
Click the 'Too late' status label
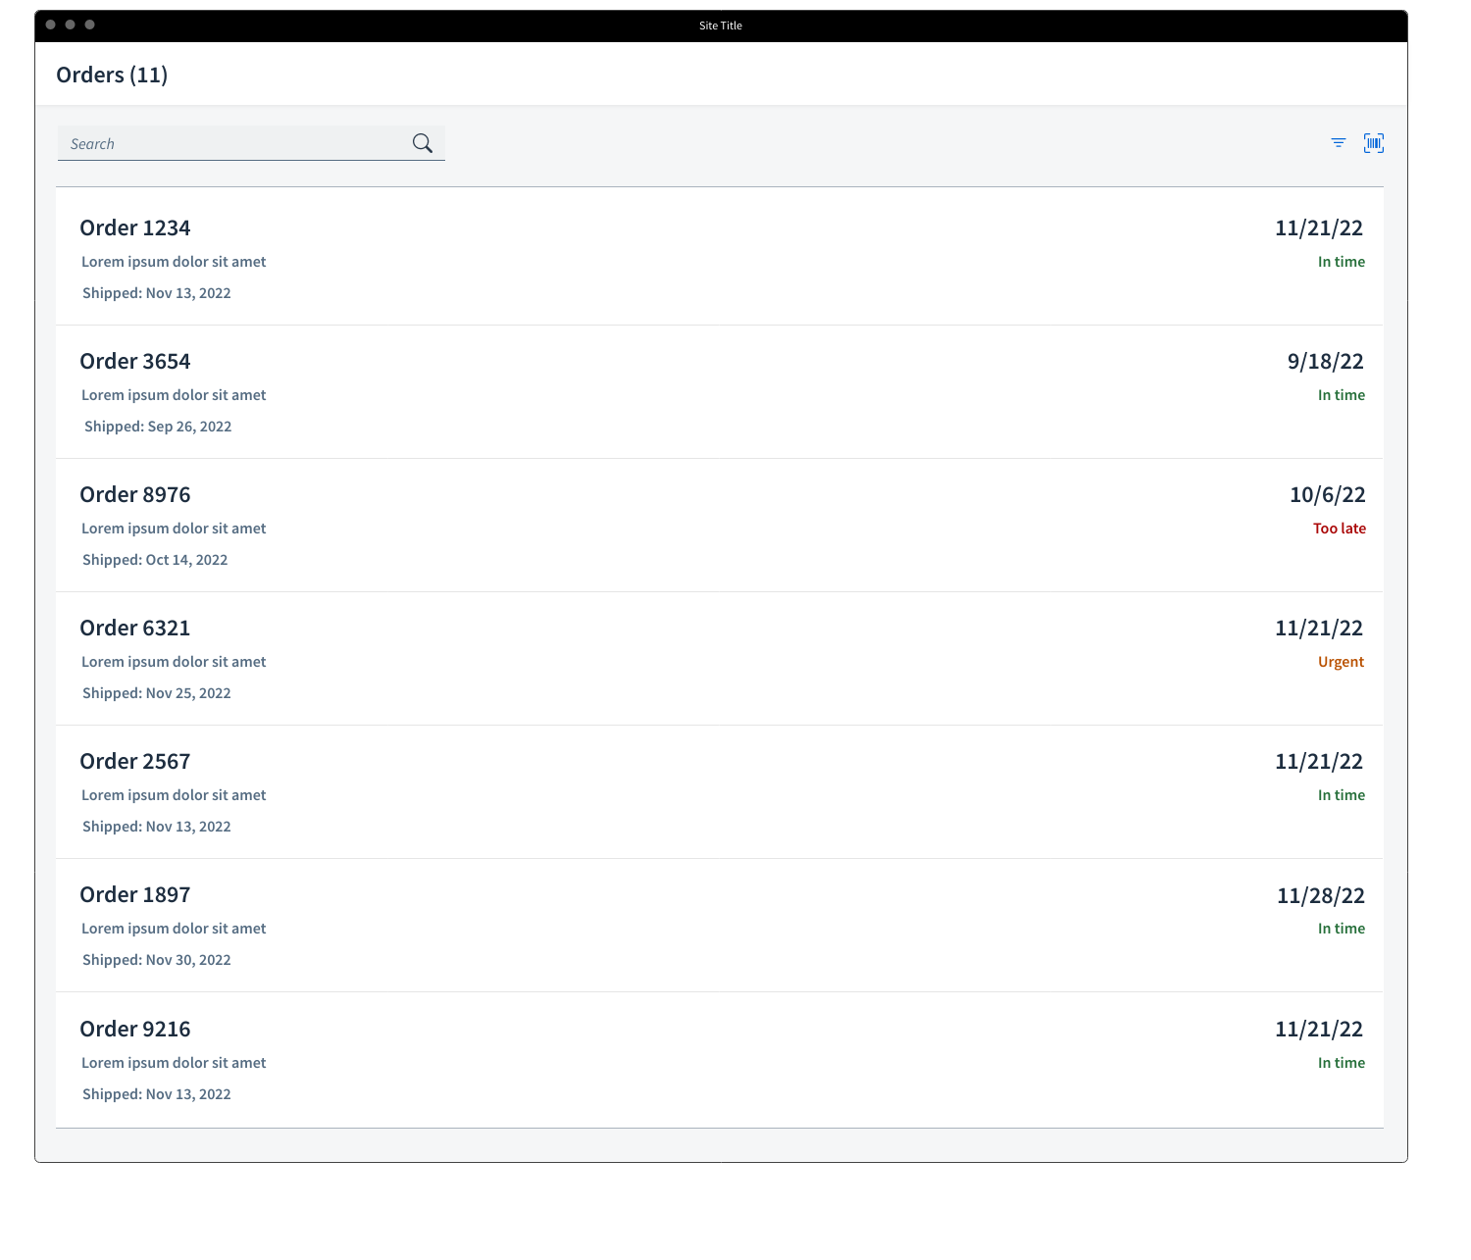(1340, 529)
